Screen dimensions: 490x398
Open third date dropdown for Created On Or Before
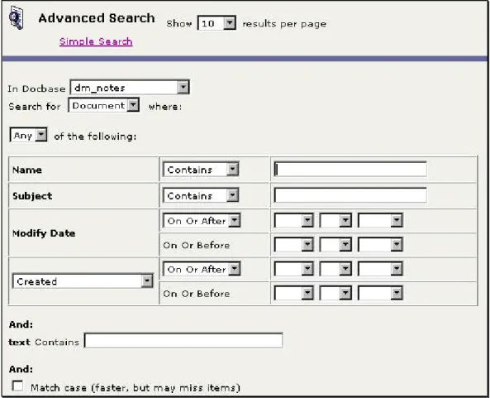380,293
